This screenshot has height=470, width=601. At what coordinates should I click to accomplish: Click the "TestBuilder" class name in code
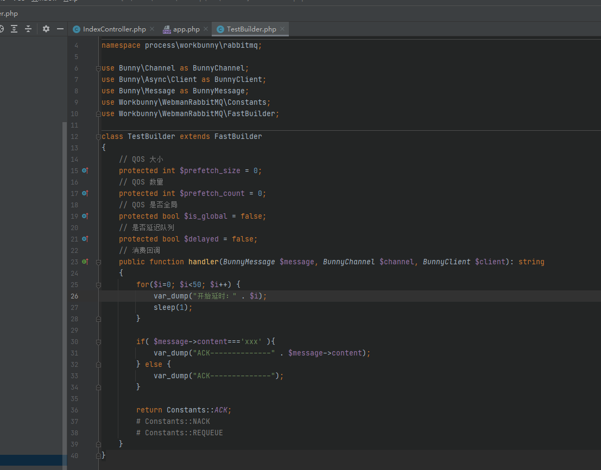151,136
